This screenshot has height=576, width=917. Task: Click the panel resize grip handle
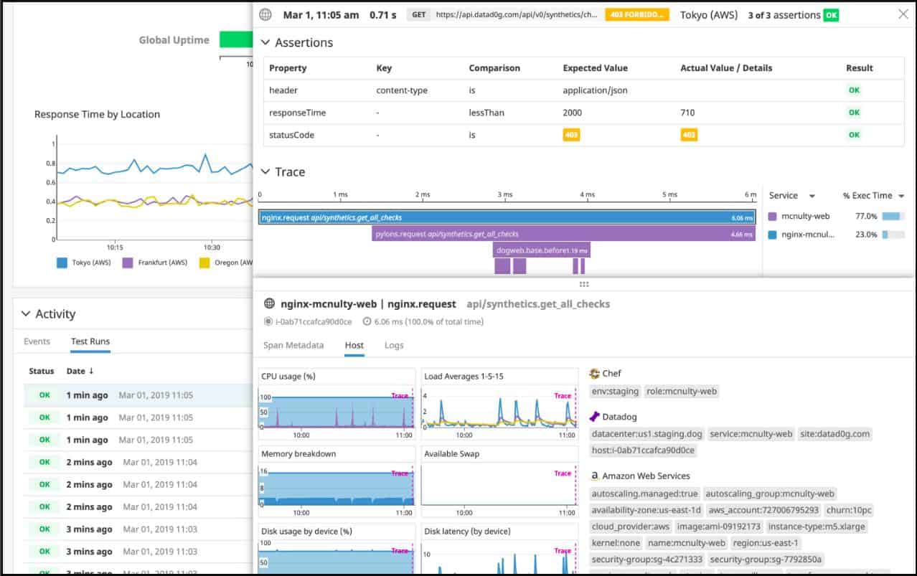click(584, 284)
